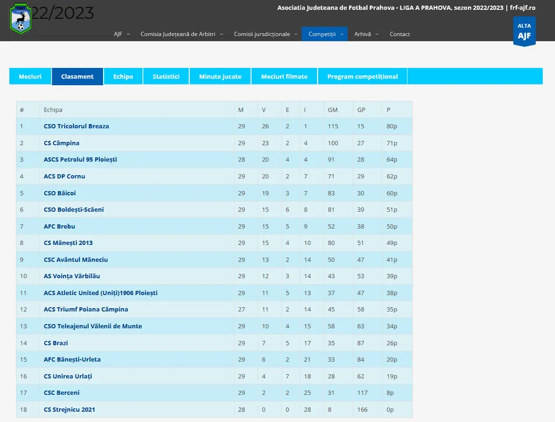
Task: View the Statistici tab
Action: (166, 77)
